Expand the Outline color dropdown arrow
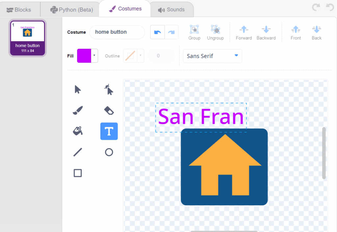 pyautogui.click(x=141, y=56)
